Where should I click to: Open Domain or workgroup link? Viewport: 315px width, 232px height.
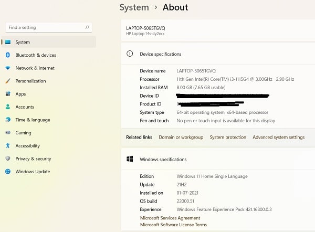point(181,137)
